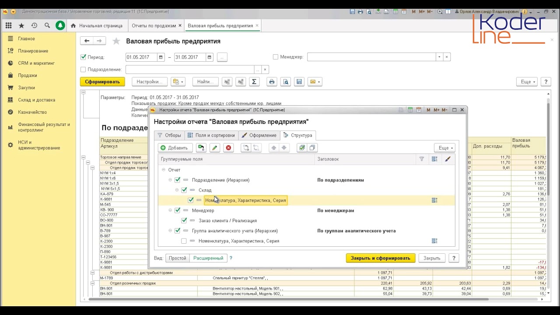Print the report using printer icon
The height and width of the screenshot is (315, 560).
272,82
